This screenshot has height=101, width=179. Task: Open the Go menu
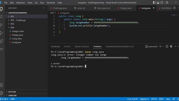tap(36, 3)
